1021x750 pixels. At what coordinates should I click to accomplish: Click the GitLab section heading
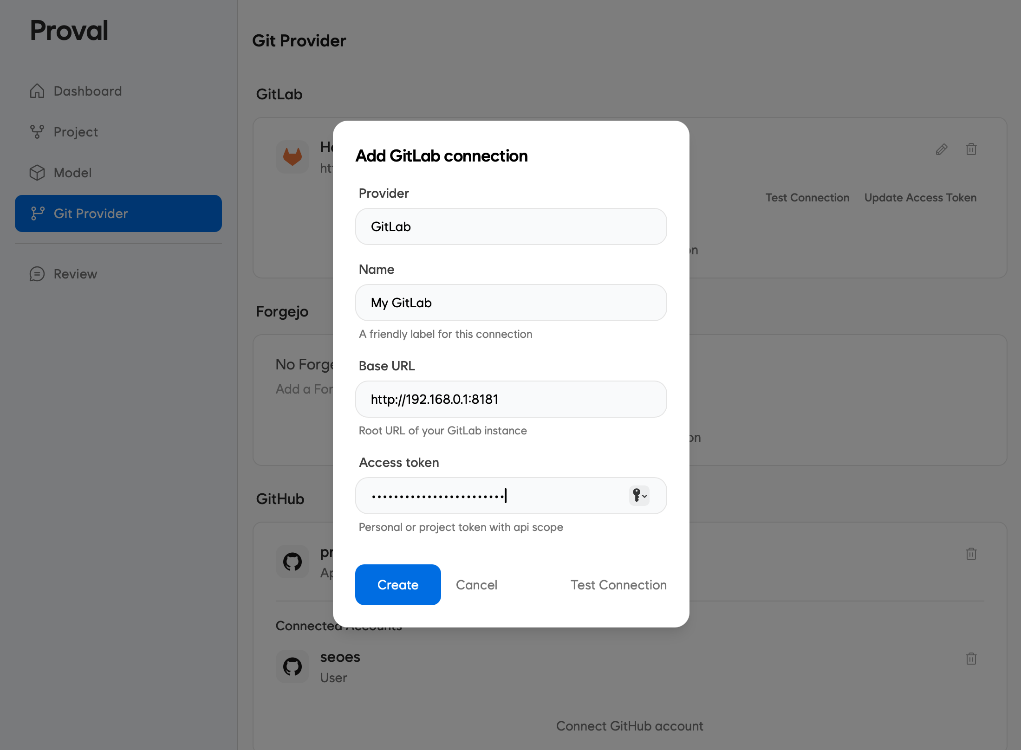click(279, 94)
